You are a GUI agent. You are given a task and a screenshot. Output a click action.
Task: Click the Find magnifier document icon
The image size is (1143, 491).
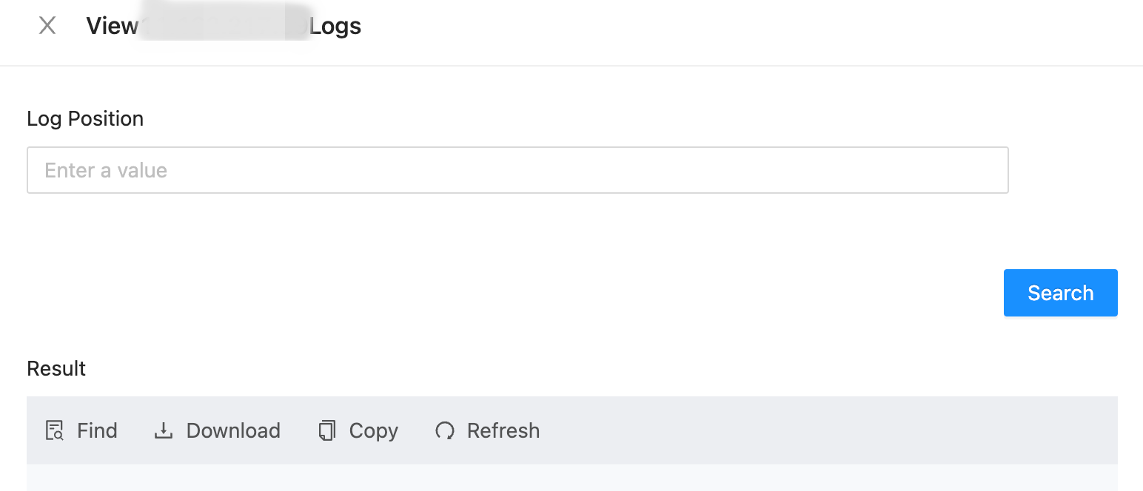[55, 430]
